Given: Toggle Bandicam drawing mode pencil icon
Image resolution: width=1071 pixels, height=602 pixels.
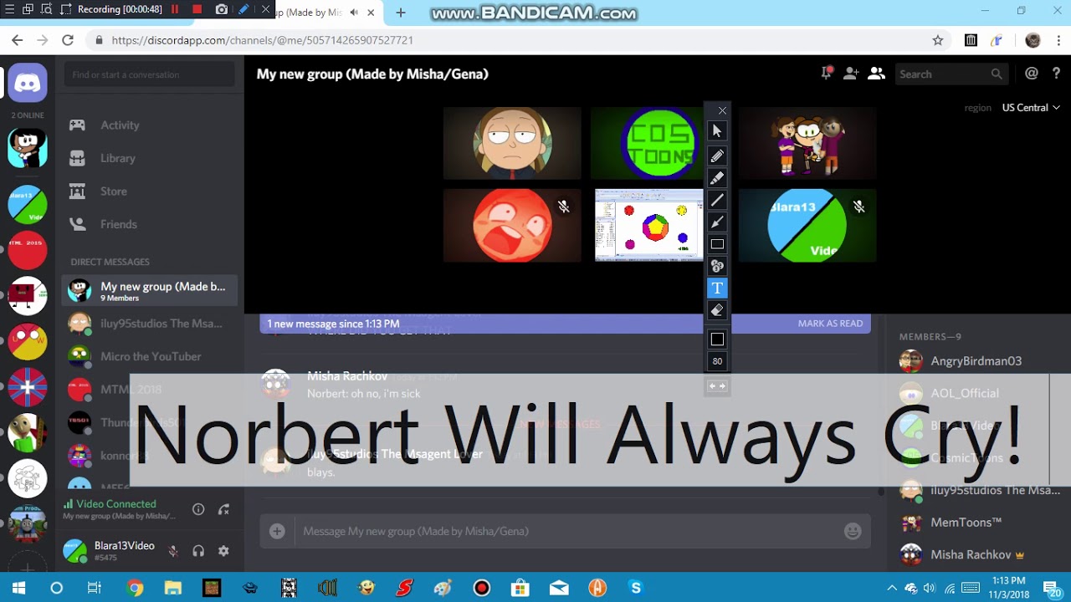Looking at the screenshot, I should [243, 9].
